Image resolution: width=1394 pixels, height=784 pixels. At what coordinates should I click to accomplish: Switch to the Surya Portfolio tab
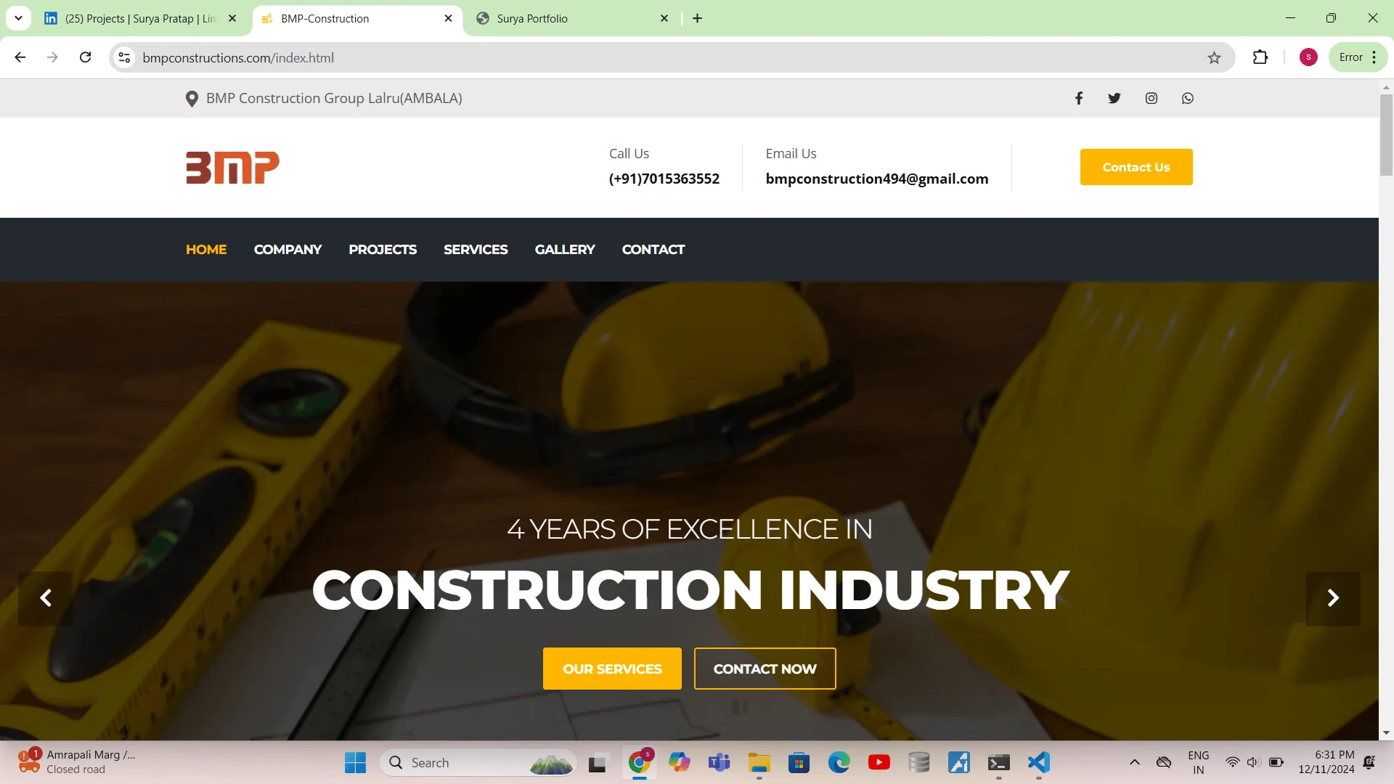pyautogui.click(x=531, y=18)
